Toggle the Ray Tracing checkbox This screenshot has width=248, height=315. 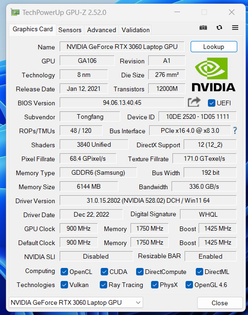103,285
